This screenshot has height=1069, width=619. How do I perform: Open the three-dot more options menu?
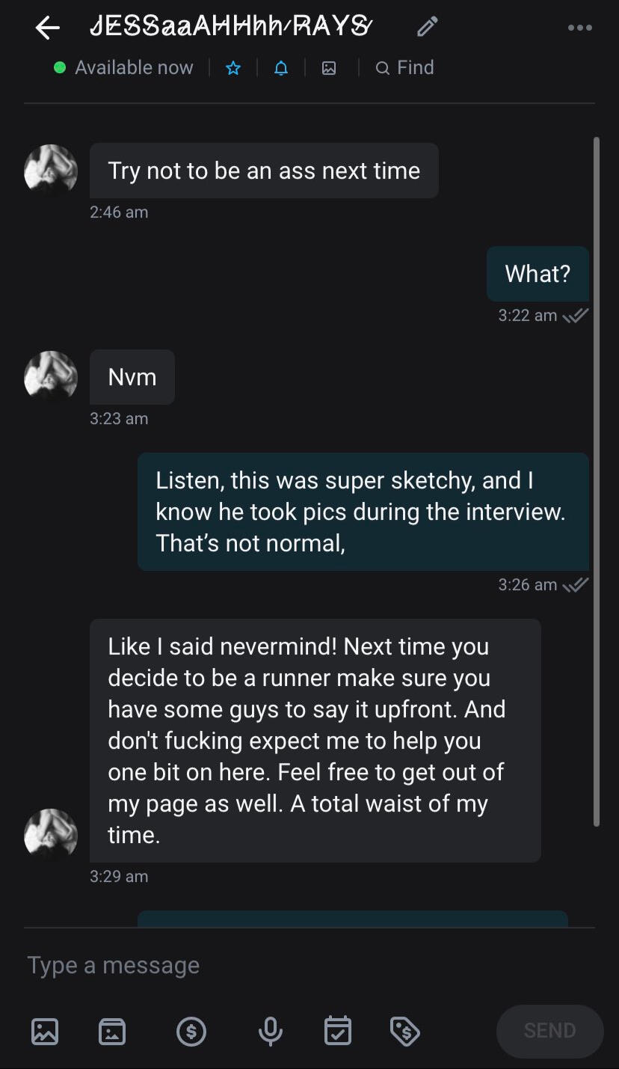tap(579, 28)
